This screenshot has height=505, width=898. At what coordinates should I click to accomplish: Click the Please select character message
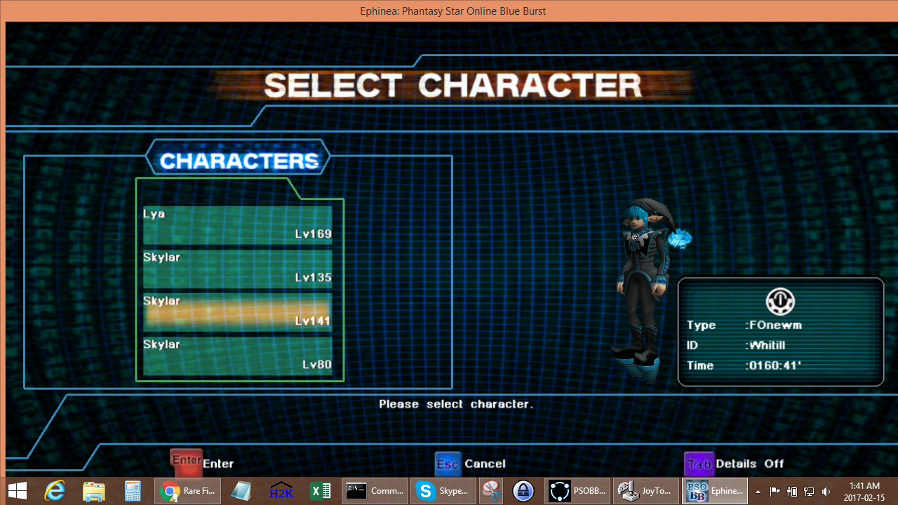pyautogui.click(x=456, y=404)
